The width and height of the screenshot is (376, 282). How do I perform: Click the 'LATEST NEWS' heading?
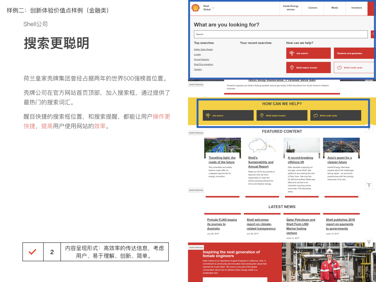tap(282, 207)
